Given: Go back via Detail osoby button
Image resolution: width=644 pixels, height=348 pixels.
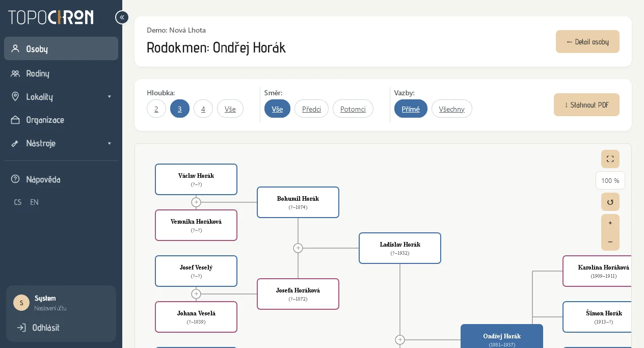Looking at the screenshot, I should 587,42.
